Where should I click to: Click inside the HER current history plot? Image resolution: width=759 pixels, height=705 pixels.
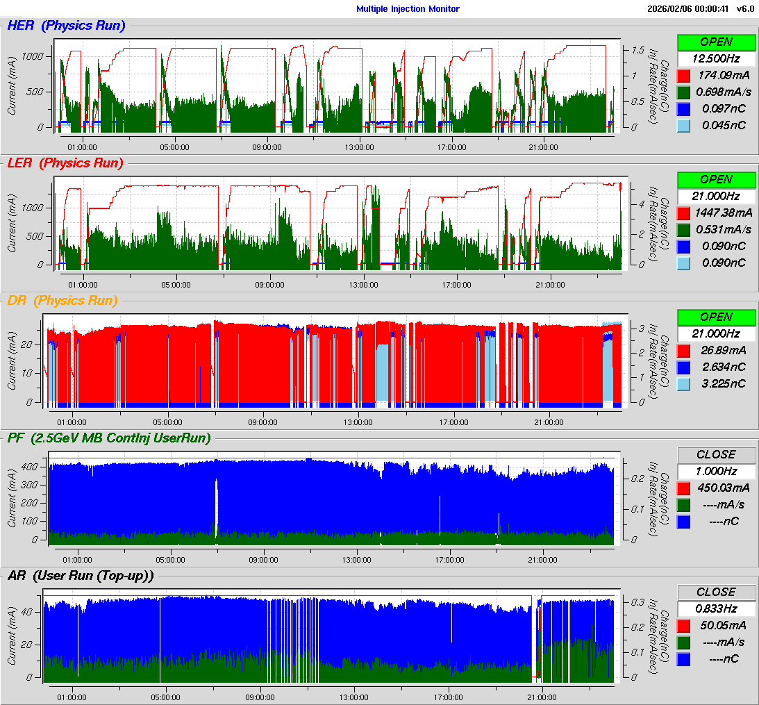[x=337, y=85]
